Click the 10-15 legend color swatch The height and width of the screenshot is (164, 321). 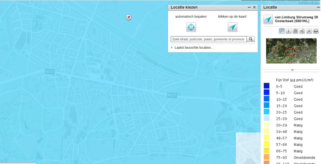pyautogui.click(x=266, y=99)
